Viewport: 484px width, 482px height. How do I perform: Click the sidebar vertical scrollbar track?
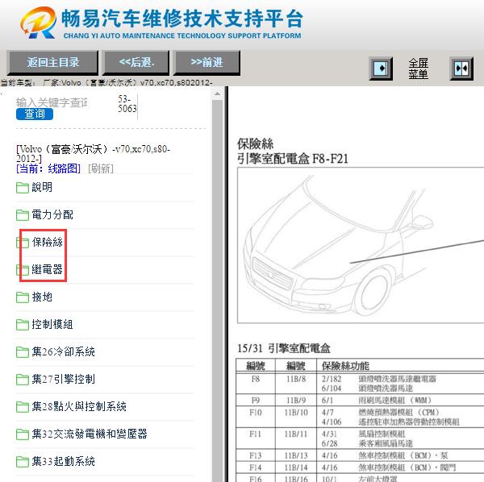[x=217, y=290]
